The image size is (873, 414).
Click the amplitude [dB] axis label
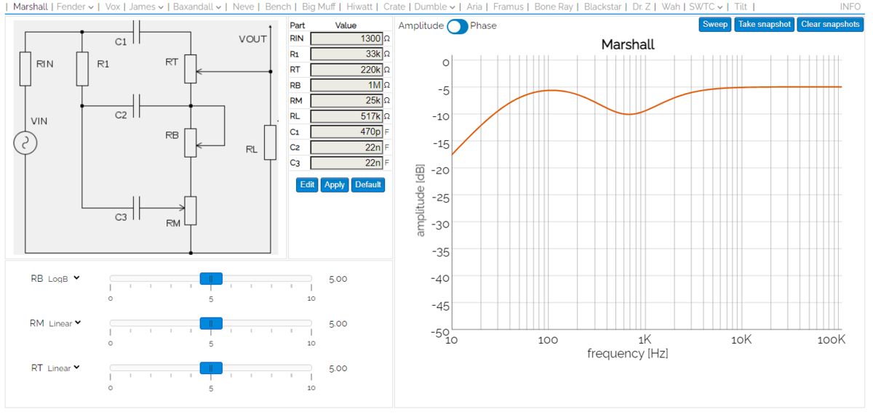pyautogui.click(x=420, y=199)
